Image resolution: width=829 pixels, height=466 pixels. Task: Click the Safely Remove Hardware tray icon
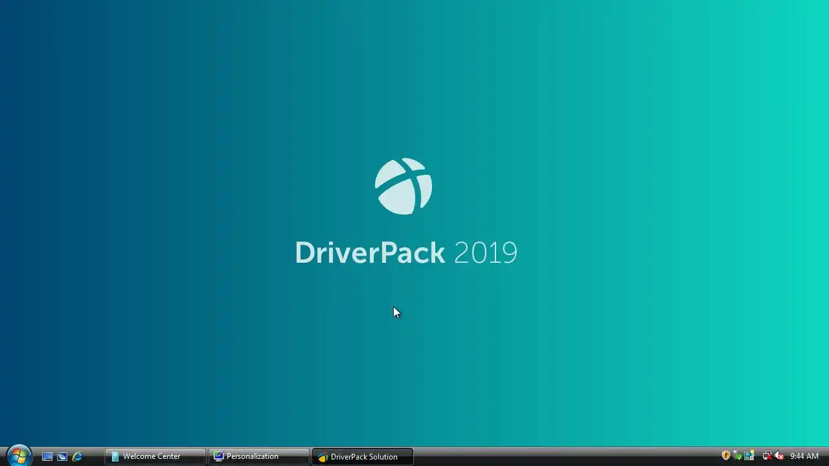click(737, 456)
